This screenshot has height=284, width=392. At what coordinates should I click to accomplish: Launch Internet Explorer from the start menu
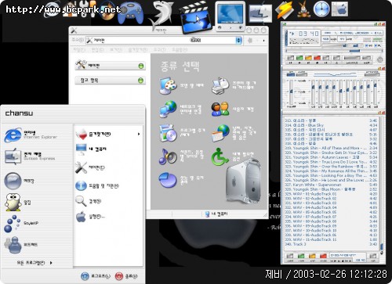tap(30, 135)
